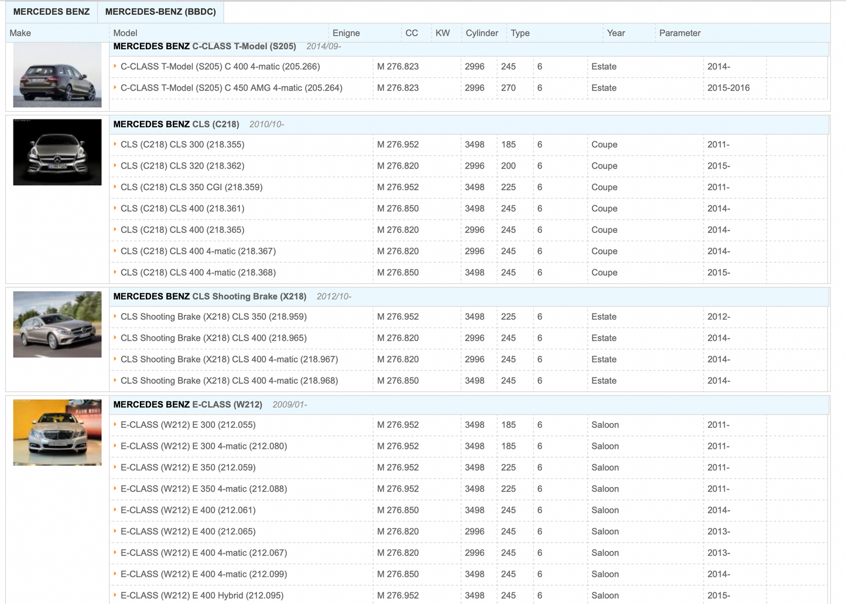Click the E-CLASS (W212) group heading
Viewport: 846px width, 604px height.
point(187,404)
